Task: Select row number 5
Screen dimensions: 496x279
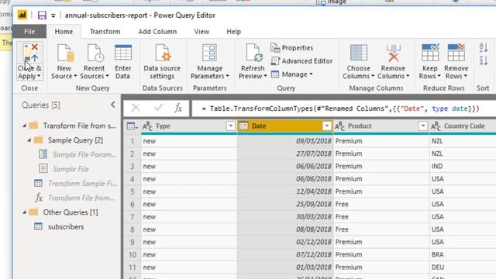Action: (x=133, y=191)
